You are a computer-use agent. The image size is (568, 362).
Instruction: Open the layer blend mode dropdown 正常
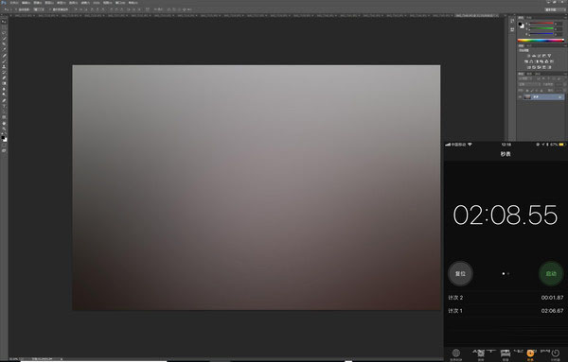[x=528, y=84]
